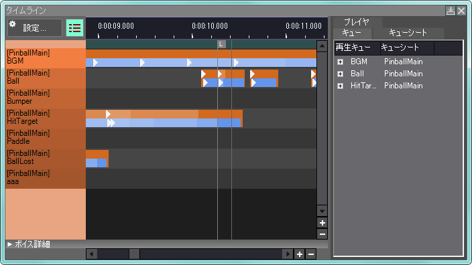Viewport: 472px width, 265px height.
Task: Click the horizontal scrollbar left arrow
Action: (x=91, y=254)
